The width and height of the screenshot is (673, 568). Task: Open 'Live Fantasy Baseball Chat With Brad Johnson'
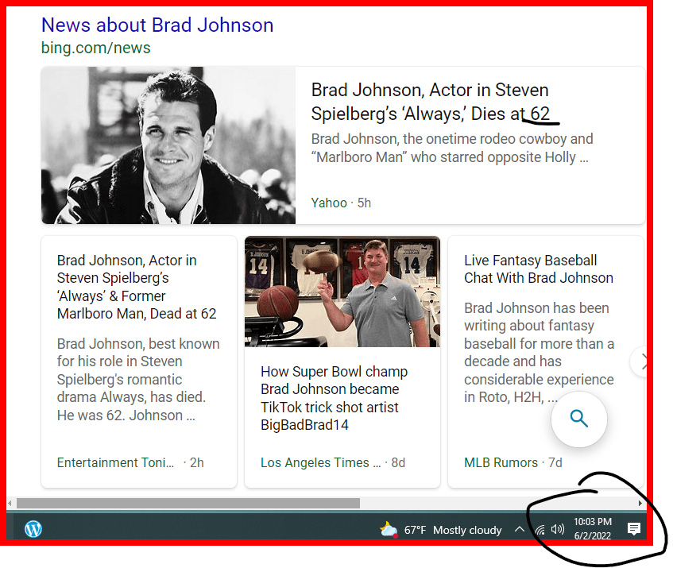(x=539, y=269)
